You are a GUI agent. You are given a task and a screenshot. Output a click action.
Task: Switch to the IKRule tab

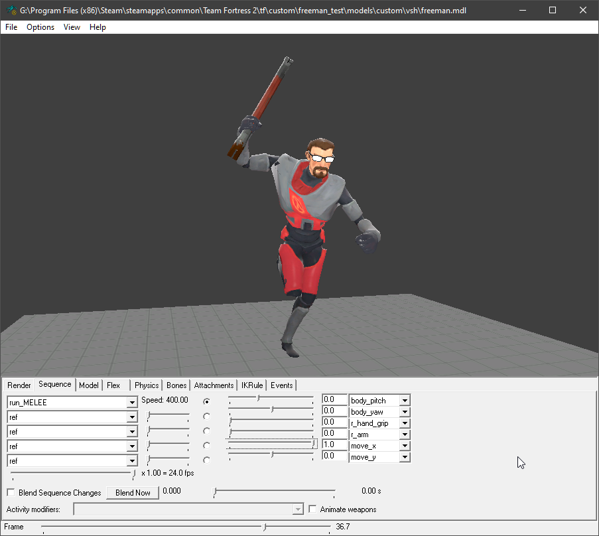coord(252,385)
